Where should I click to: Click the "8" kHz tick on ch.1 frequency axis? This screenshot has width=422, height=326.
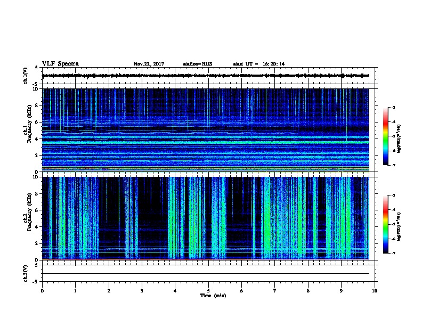pyautogui.click(x=37, y=105)
